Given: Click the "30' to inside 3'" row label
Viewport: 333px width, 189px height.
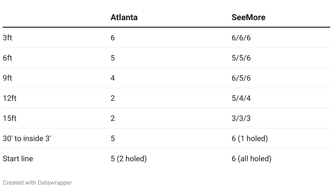Looking at the screenshot, I should (x=27, y=138).
